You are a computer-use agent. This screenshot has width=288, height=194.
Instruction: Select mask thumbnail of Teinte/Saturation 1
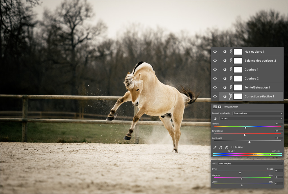pos(238,88)
